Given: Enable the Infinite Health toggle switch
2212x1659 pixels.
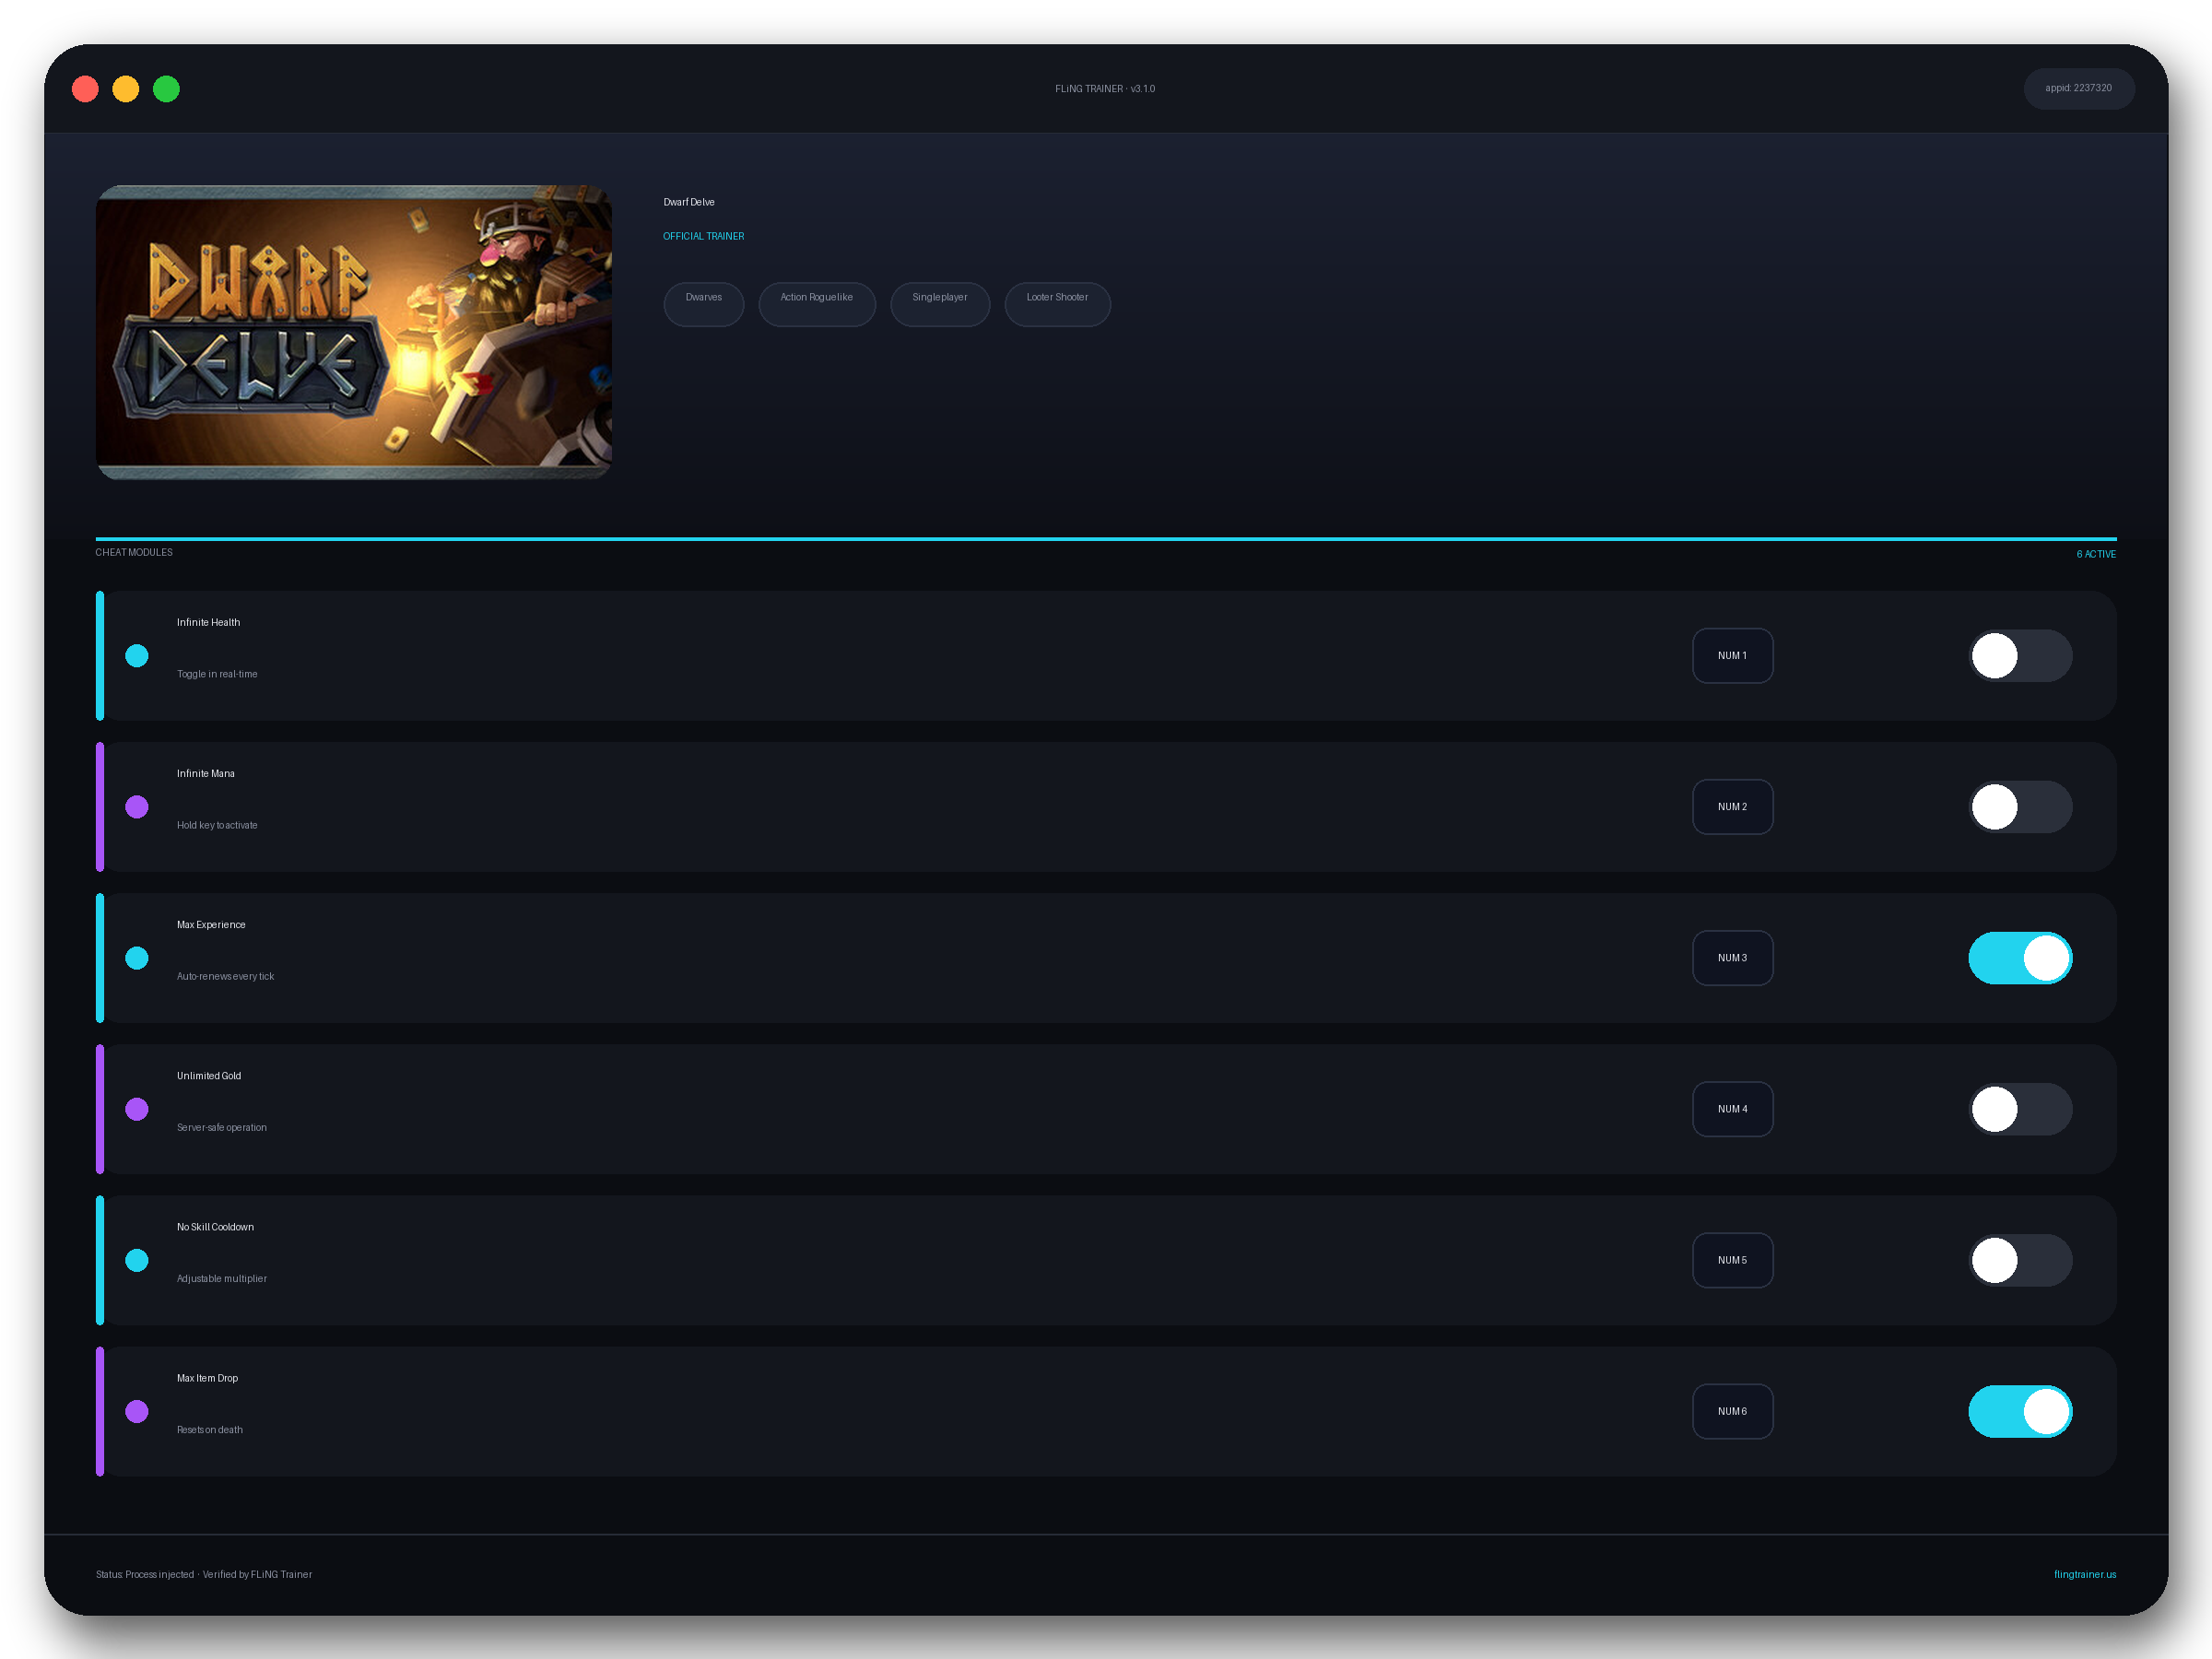Looking at the screenshot, I should coord(2020,656).
